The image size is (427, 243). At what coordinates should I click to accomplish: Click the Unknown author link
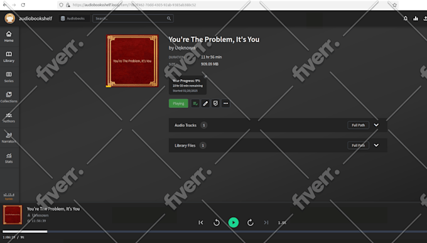pyautogui.click(x=185, y=48)
